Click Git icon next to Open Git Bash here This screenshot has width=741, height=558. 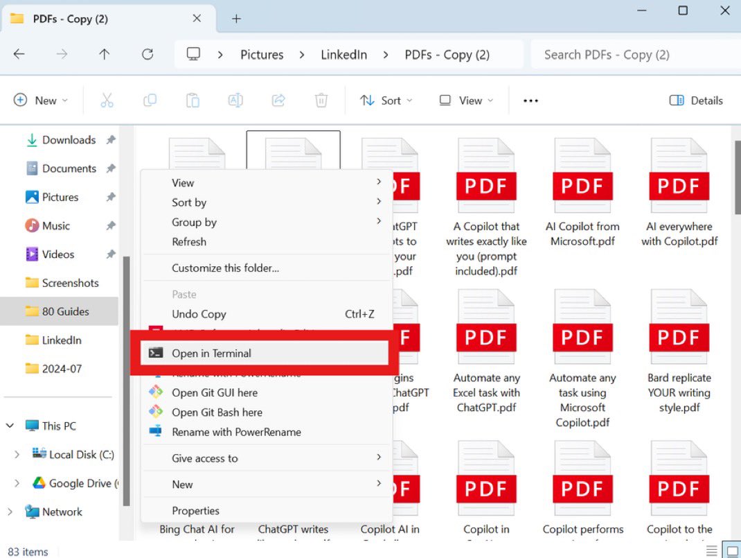point(156,412)
